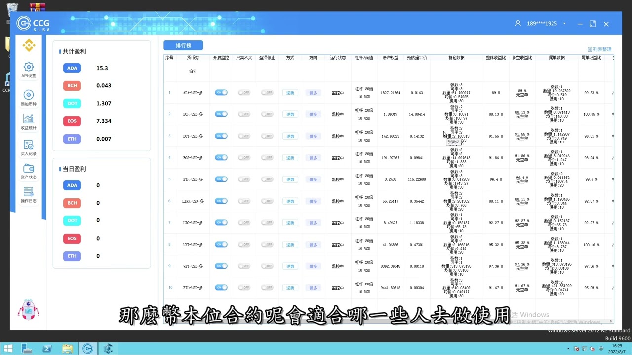Click 尾单收益比 column header
This screenshot has width=632, height=355.
coord(591,58)
